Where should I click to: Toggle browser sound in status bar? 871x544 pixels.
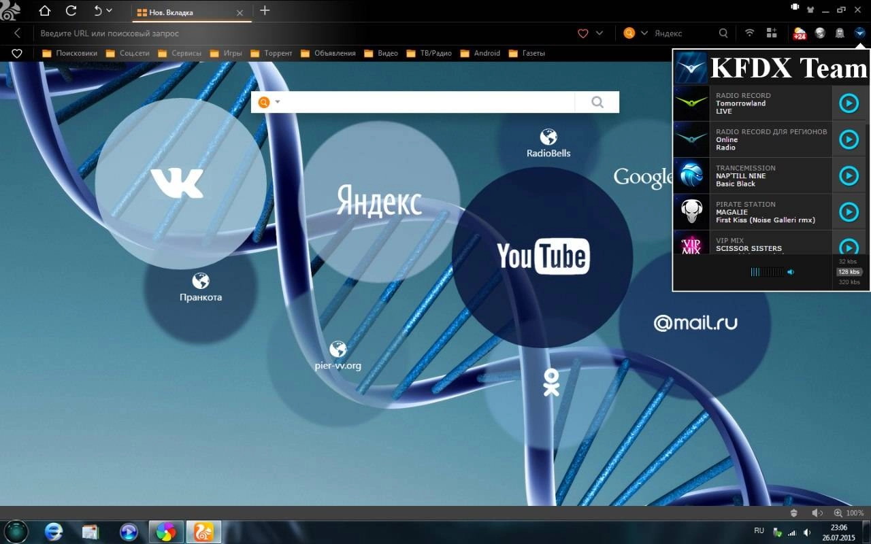click(x=817, y=513)
